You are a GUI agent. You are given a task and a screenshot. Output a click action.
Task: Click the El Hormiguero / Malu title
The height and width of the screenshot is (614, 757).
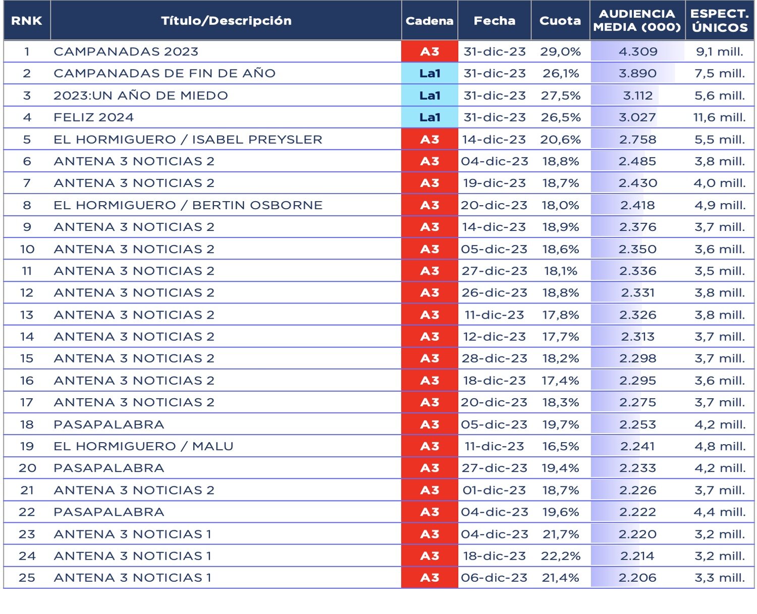coord(143,446)
